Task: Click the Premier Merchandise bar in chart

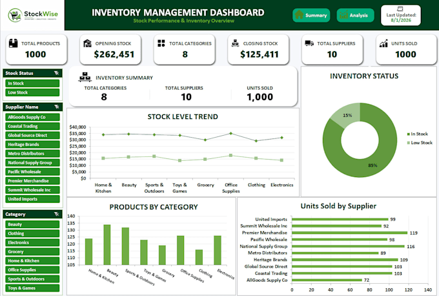Action: point(349,233)
